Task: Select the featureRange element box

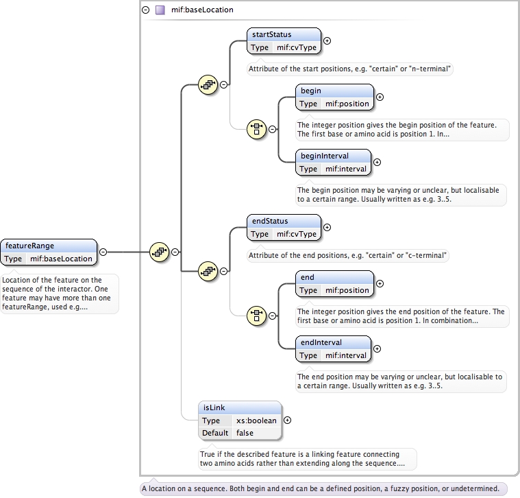Action: coord(49,252)
